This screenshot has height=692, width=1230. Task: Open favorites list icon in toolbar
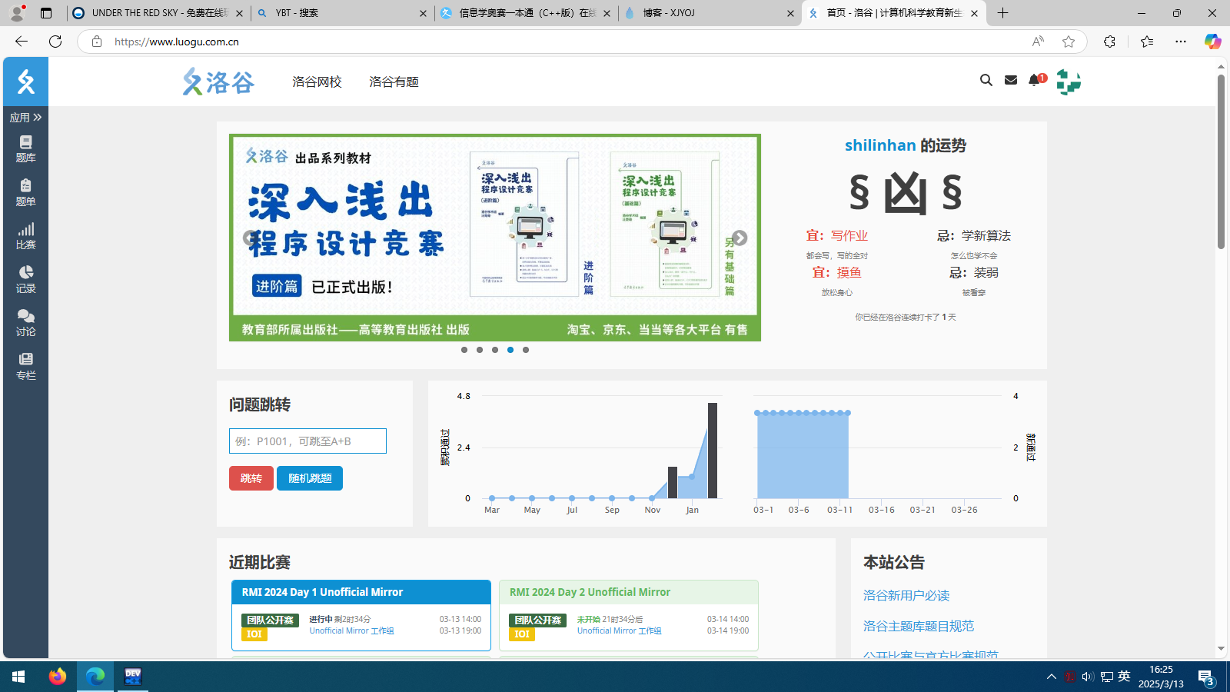point(1147,42)
